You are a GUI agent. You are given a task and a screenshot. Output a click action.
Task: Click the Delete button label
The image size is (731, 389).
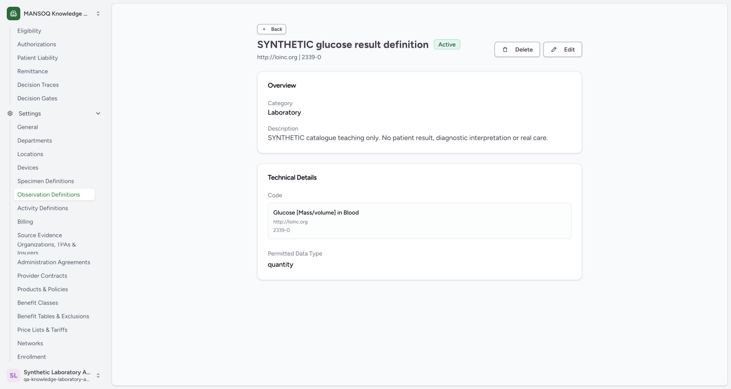point(524,49)
